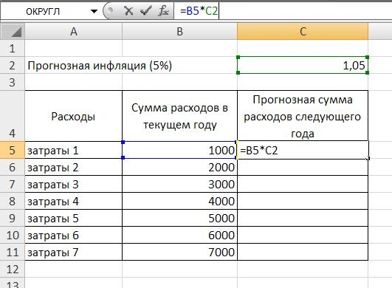
Task: Click empty cell C10 beside 6000
Action: [303, 236]
